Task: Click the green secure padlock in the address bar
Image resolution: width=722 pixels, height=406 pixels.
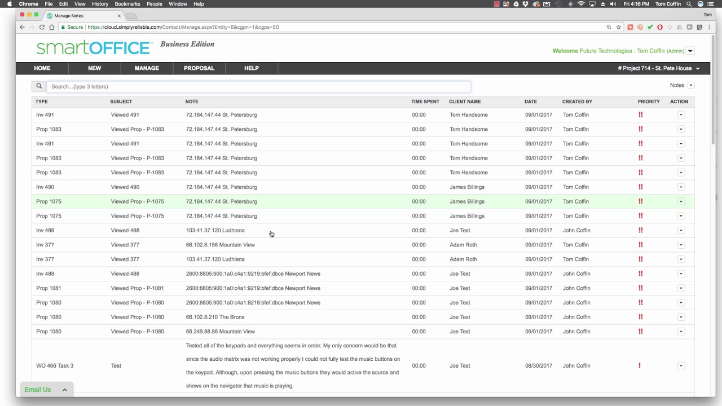Action: (63, 27)
